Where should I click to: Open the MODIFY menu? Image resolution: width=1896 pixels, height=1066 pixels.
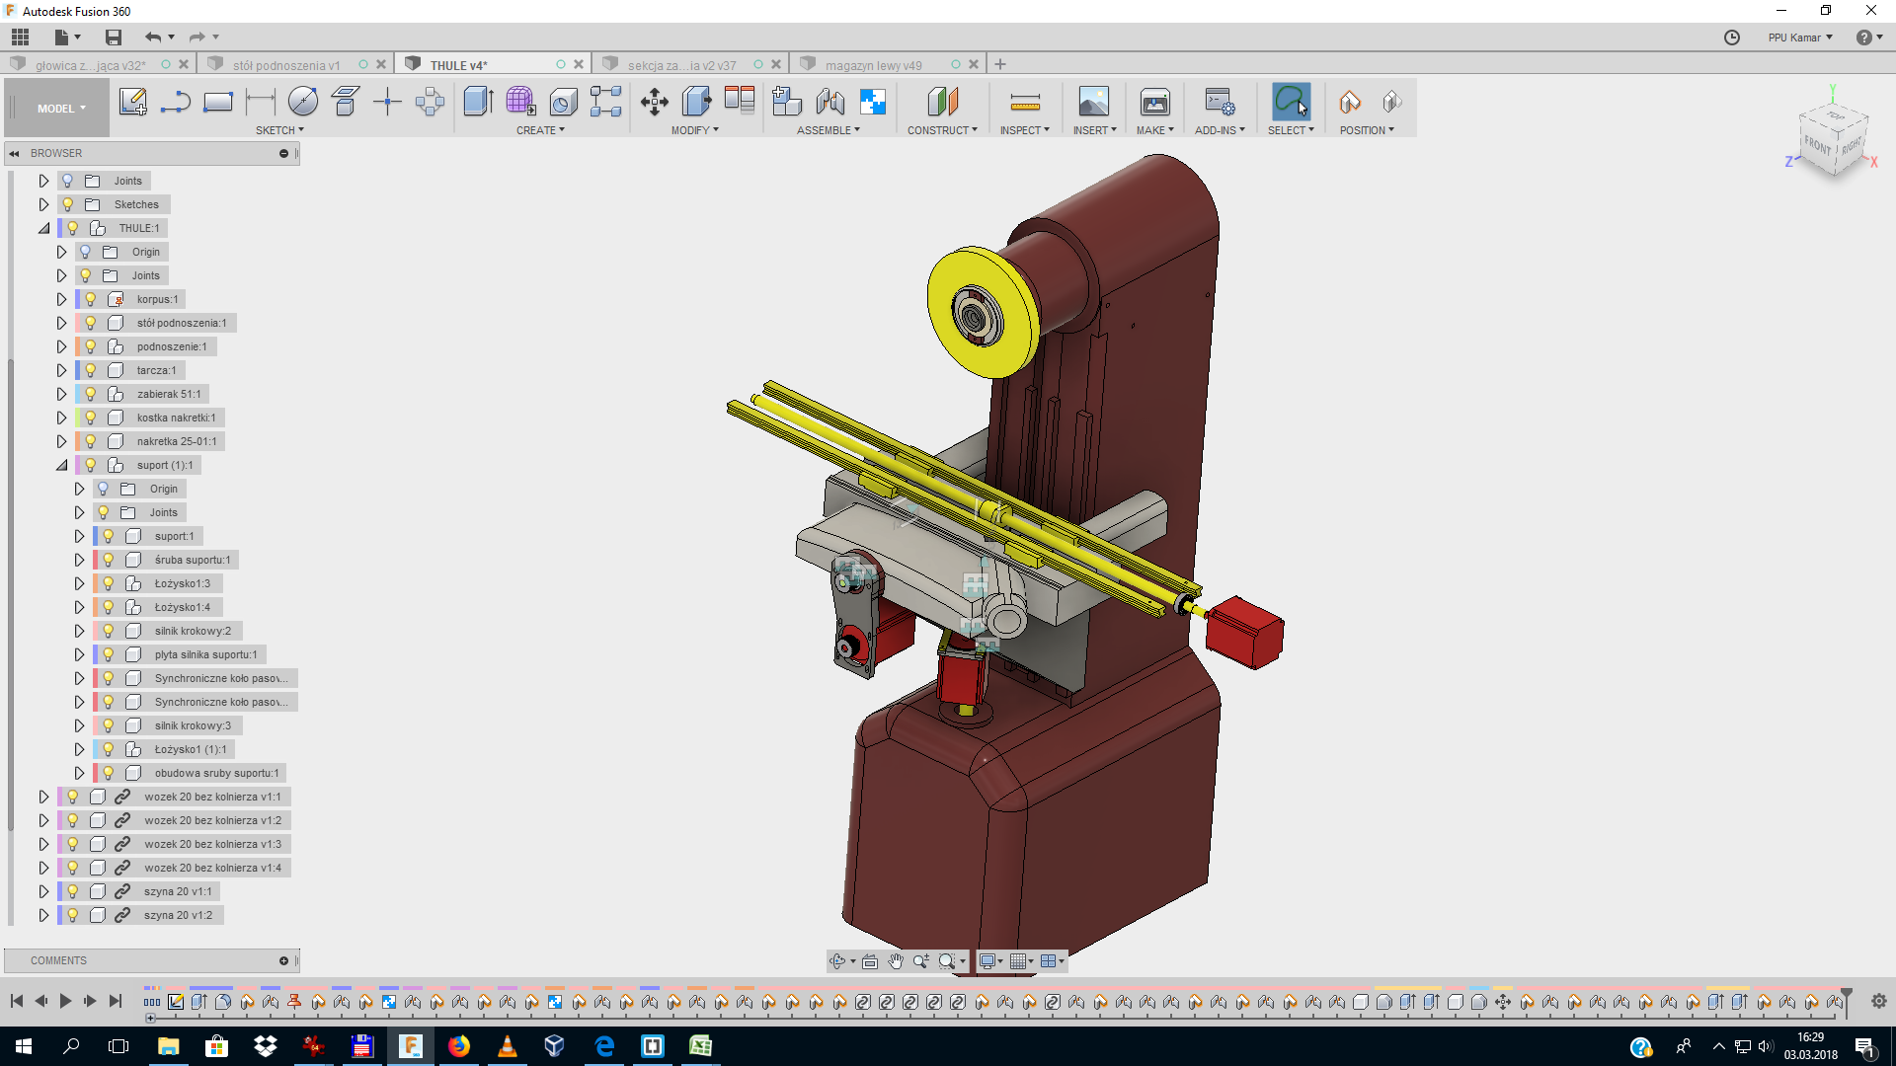point(695,130)
